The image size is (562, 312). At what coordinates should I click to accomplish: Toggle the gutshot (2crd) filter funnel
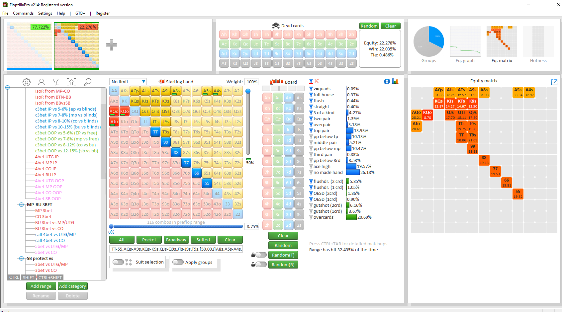(x=311, y=205)
